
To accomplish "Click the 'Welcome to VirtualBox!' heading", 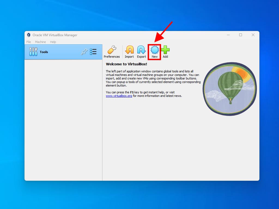I will click(126, 64).
